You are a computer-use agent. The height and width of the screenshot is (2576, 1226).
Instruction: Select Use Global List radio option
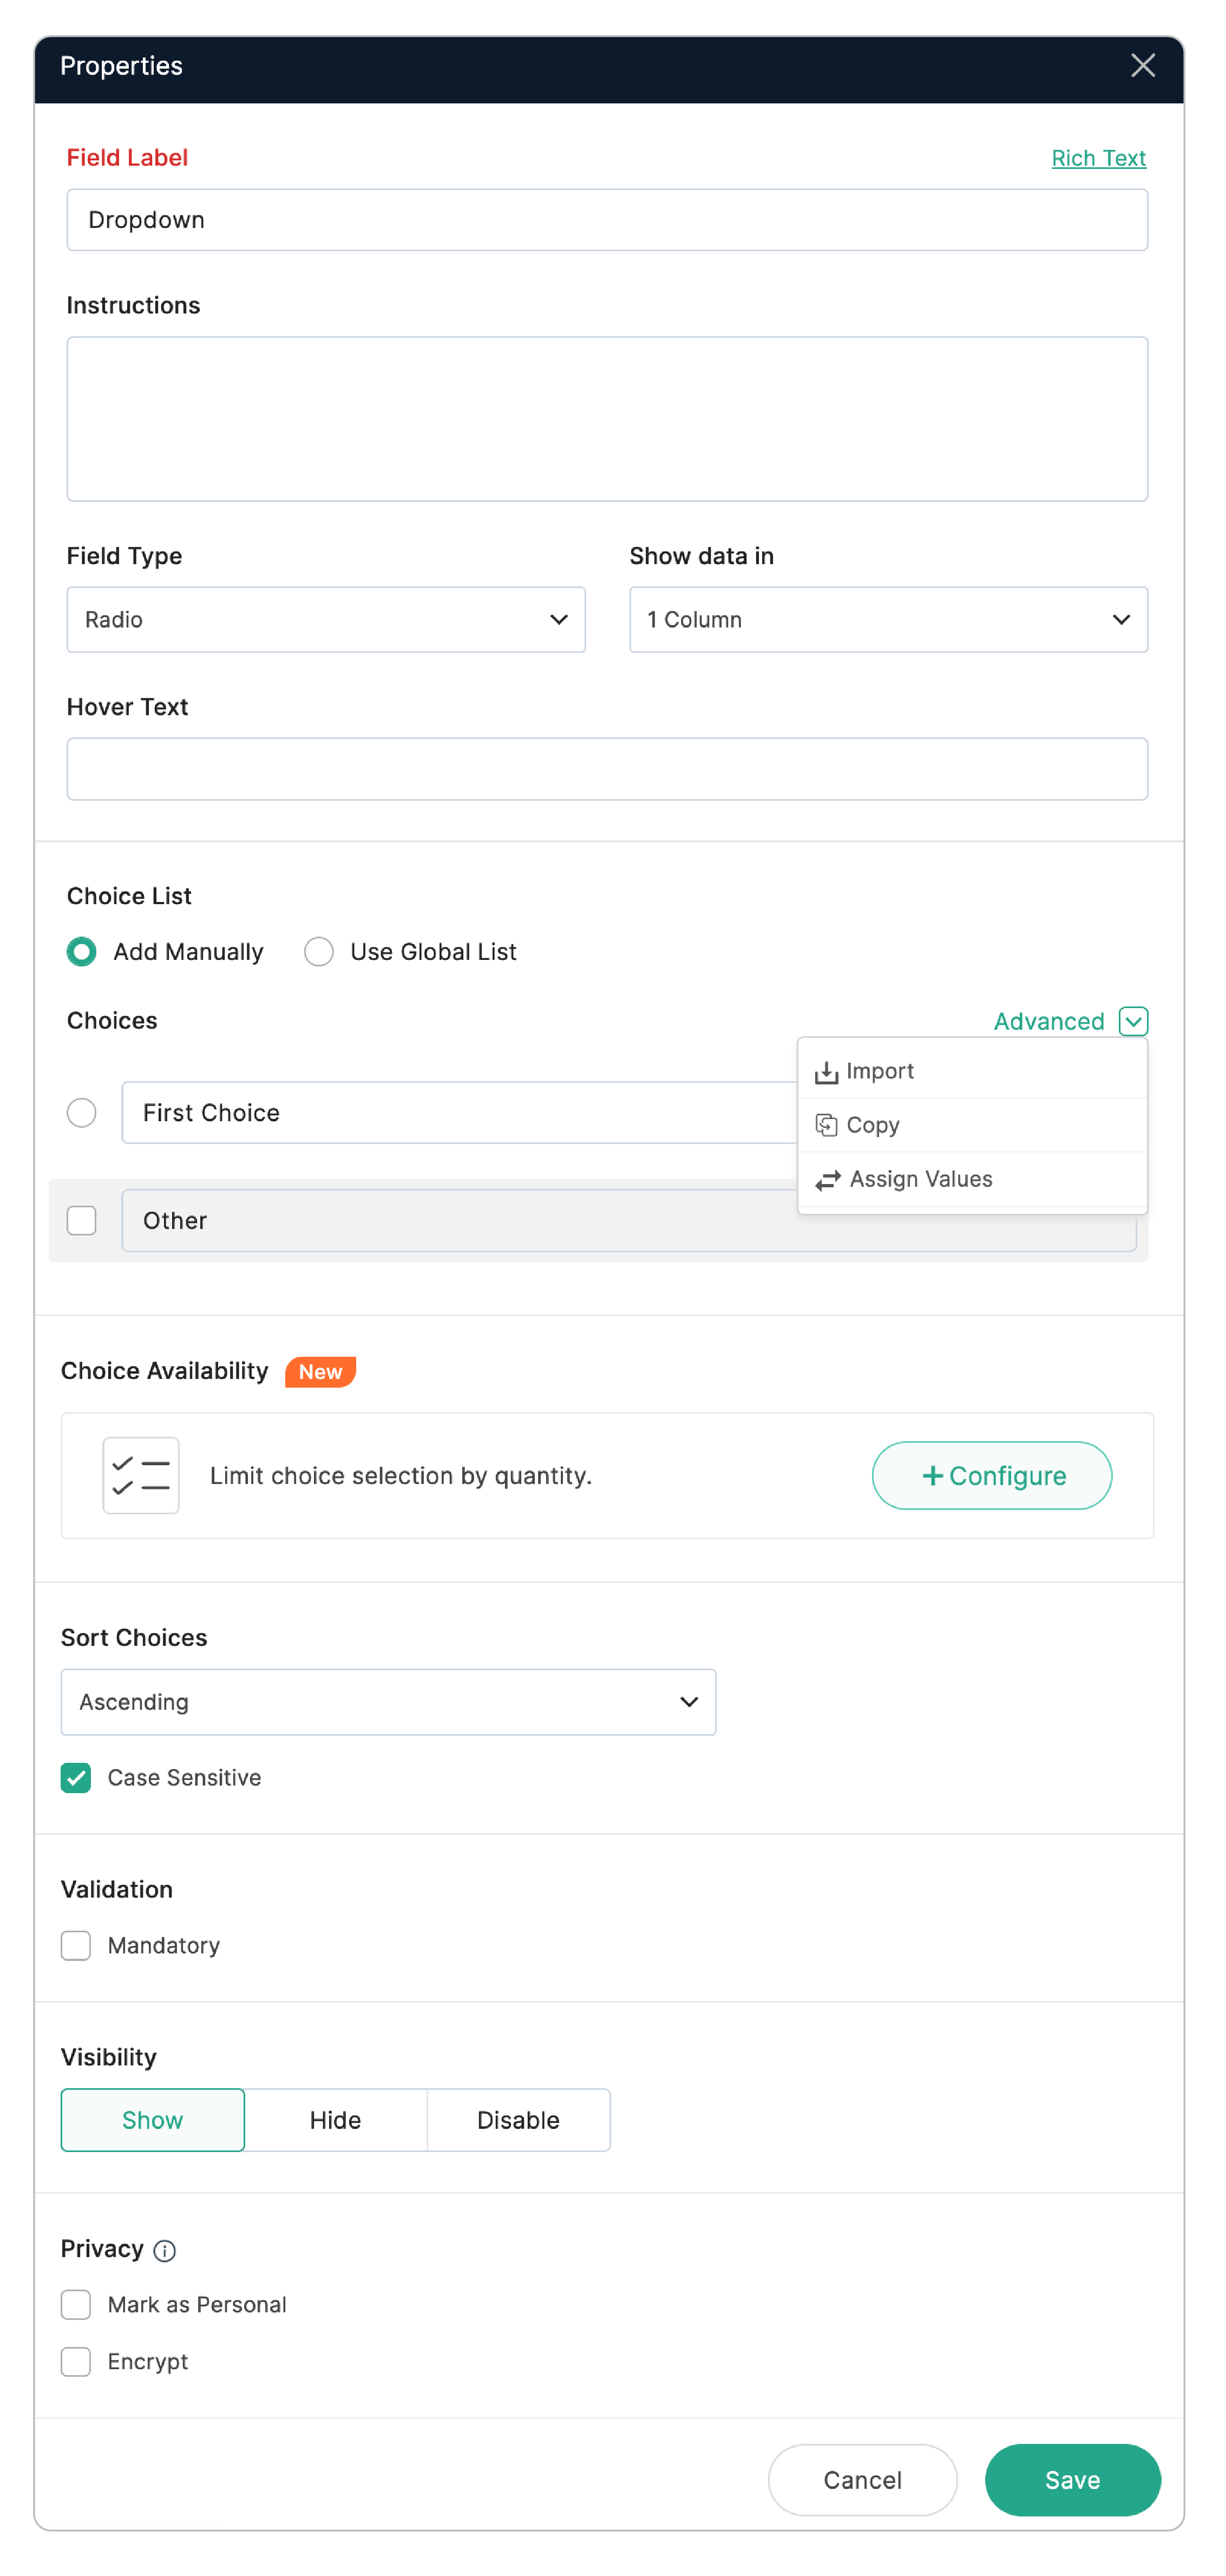(319, 952)
